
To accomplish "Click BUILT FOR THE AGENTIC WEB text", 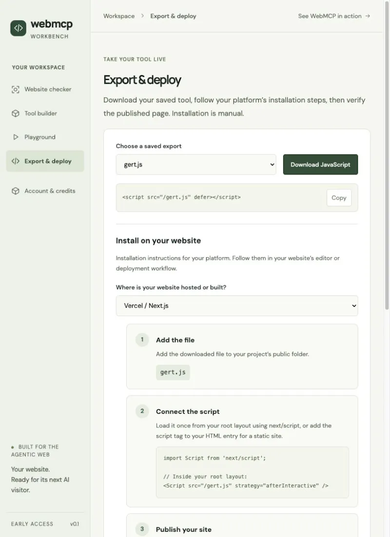I will pos(35,451).
